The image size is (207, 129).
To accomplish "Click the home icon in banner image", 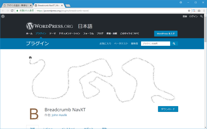I will point(30,58).
